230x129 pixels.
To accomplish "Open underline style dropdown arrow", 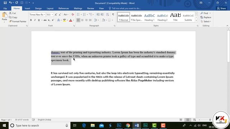I will tap(42, 20).
